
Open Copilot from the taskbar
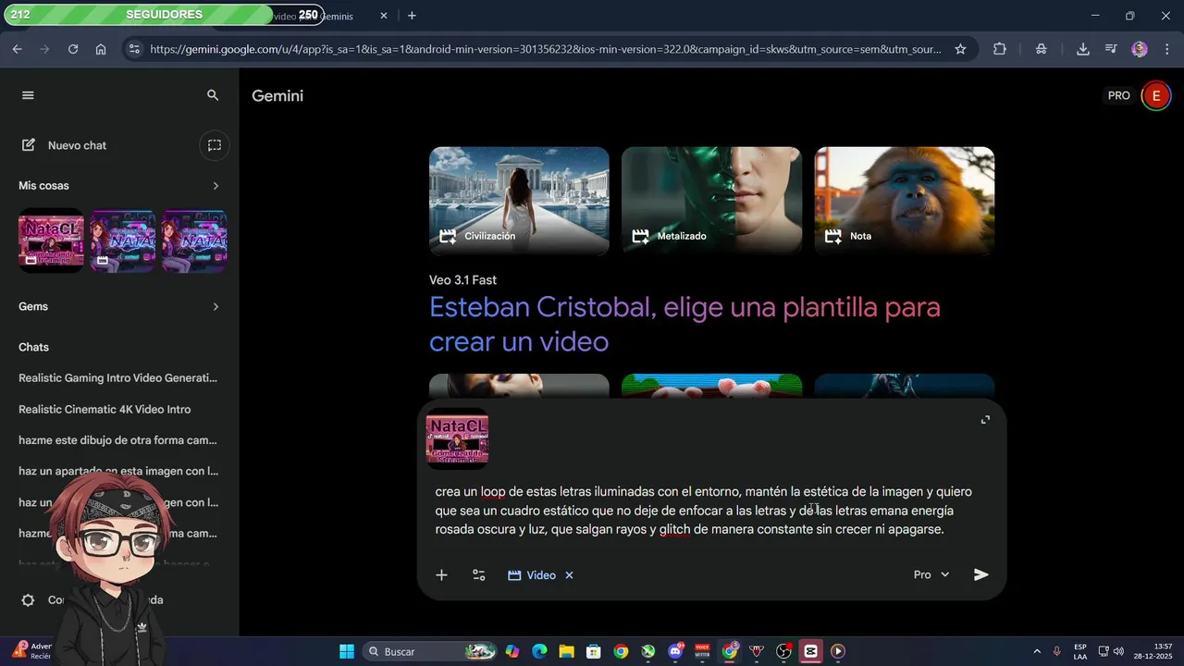(512, 651)
